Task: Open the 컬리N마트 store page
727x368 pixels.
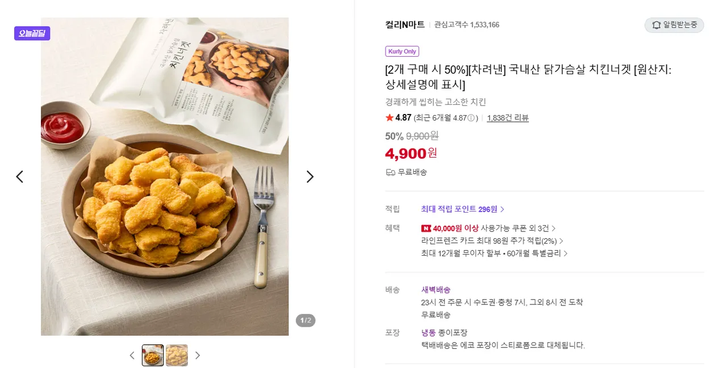Action: click(x=404, y=24)
